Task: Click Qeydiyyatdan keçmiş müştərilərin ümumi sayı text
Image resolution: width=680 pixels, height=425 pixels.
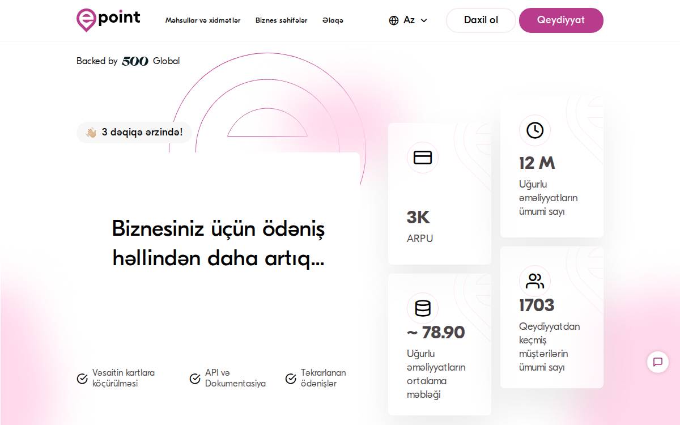Action: (x=549, y=347)
